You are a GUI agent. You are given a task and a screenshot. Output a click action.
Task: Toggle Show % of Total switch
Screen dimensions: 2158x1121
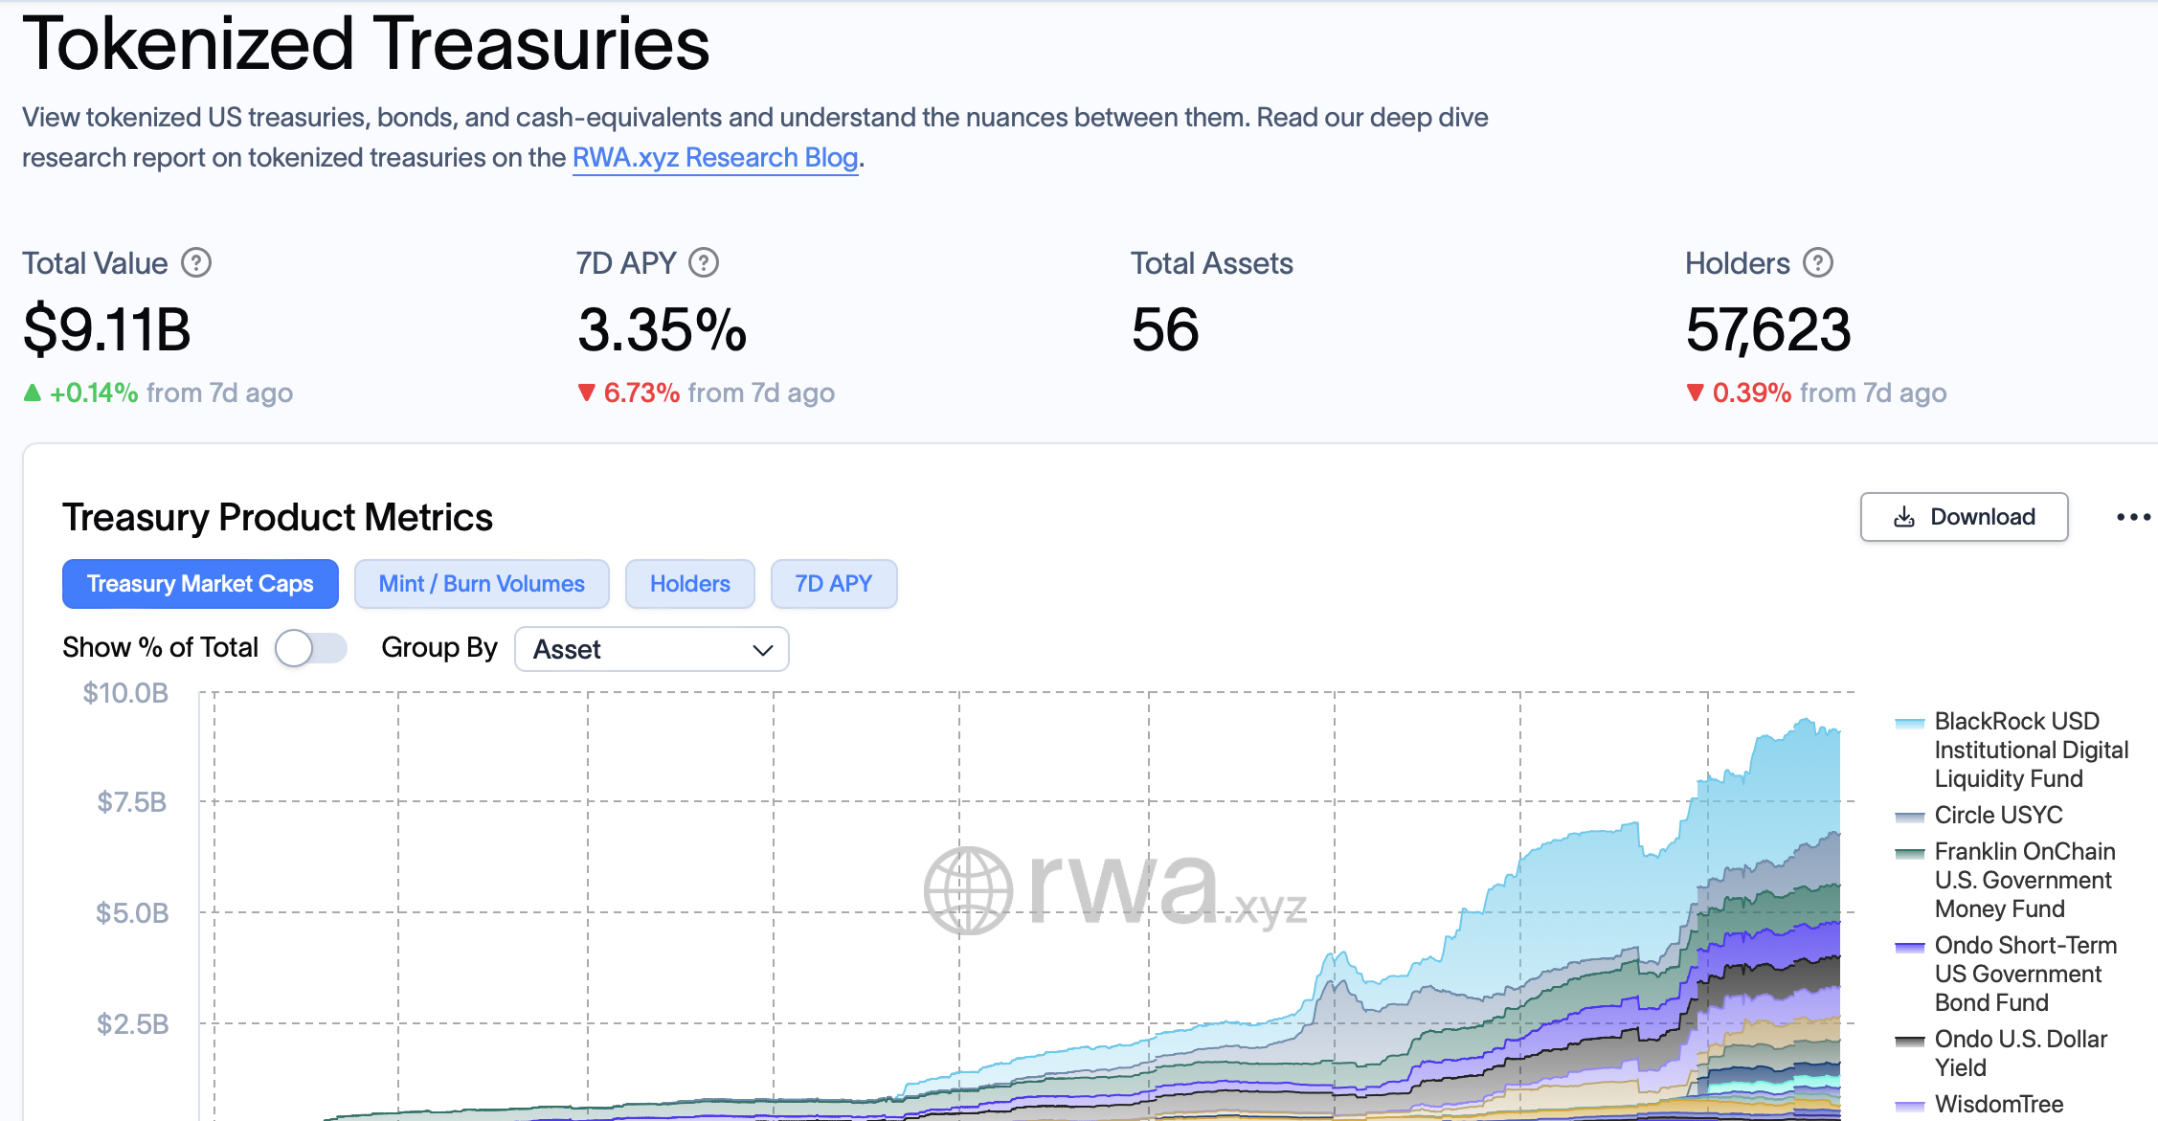click(x=310, y=648)
